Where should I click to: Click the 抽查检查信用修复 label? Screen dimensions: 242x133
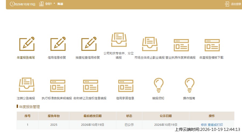point(88,58)
